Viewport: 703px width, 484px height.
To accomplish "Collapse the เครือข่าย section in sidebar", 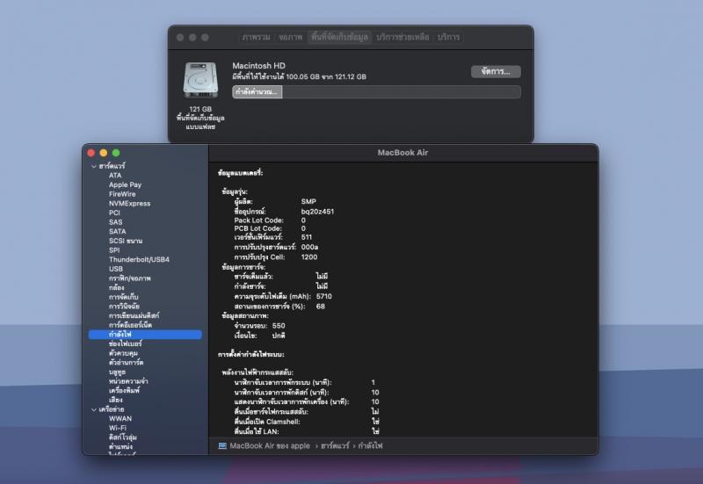I will click(94, 409).
